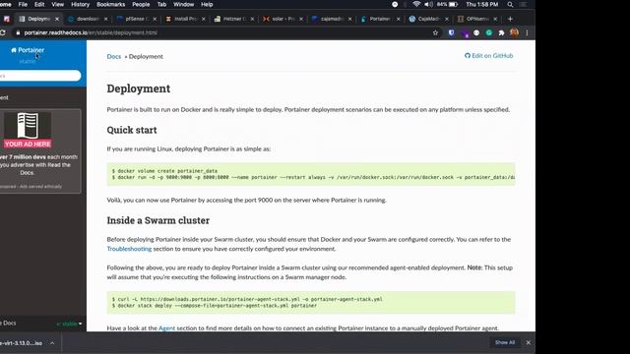Close the pfSense tab
This screenshot has width=630, height=354.
point(155,19)
